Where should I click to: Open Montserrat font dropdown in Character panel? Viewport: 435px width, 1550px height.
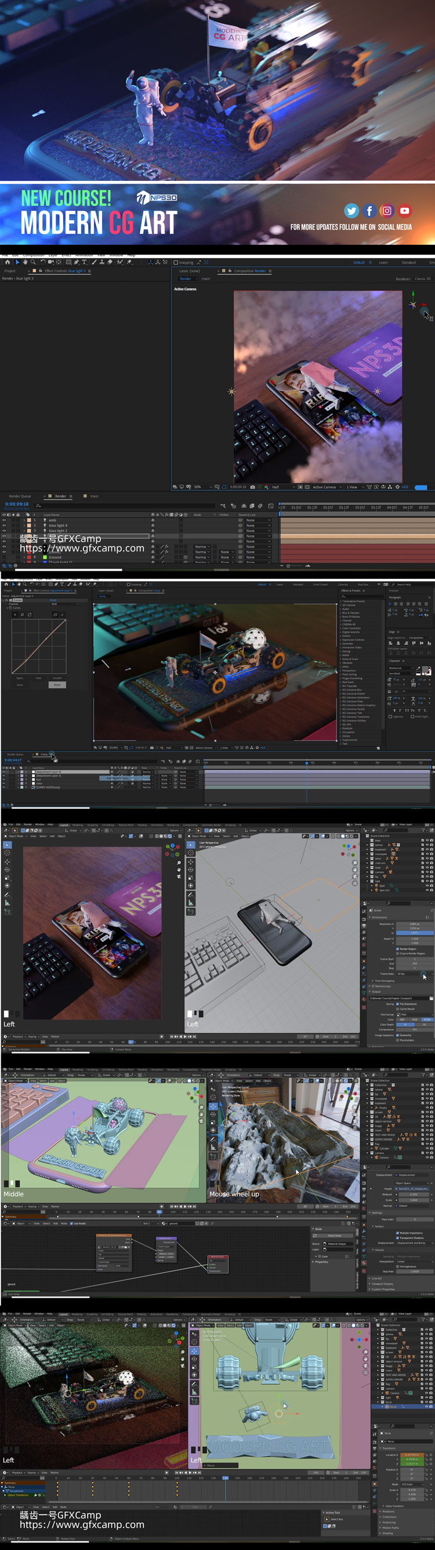(401, 668)
